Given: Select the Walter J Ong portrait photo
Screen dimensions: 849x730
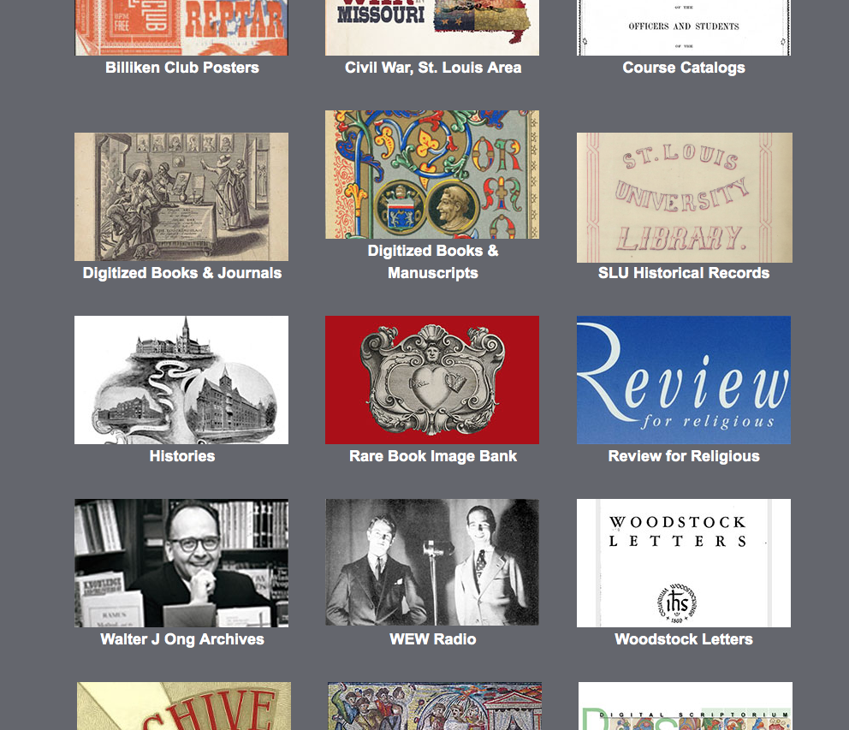Looking at the screenshot, I should [181, 562].
